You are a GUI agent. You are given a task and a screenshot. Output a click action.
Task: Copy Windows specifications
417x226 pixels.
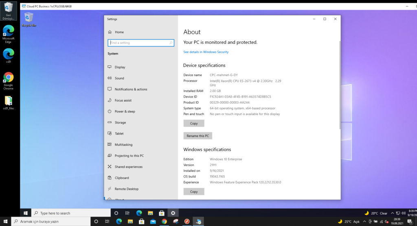194,191
